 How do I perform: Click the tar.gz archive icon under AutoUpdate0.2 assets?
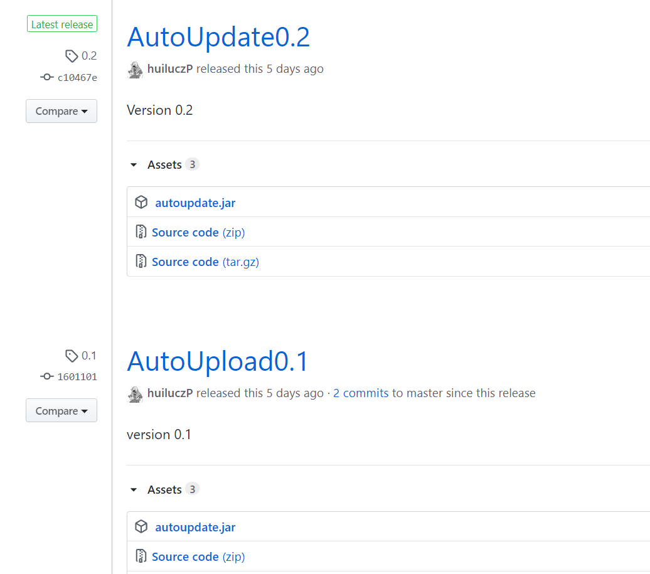click(141, 261)
